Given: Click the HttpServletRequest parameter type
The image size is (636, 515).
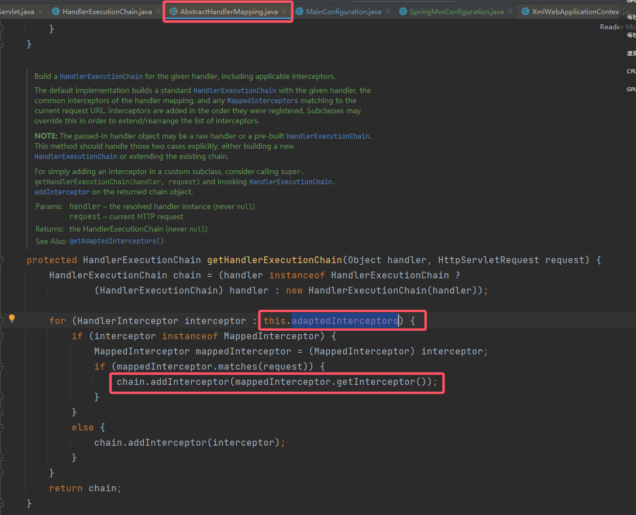Looking at the screenshot, I should [488, 260].
